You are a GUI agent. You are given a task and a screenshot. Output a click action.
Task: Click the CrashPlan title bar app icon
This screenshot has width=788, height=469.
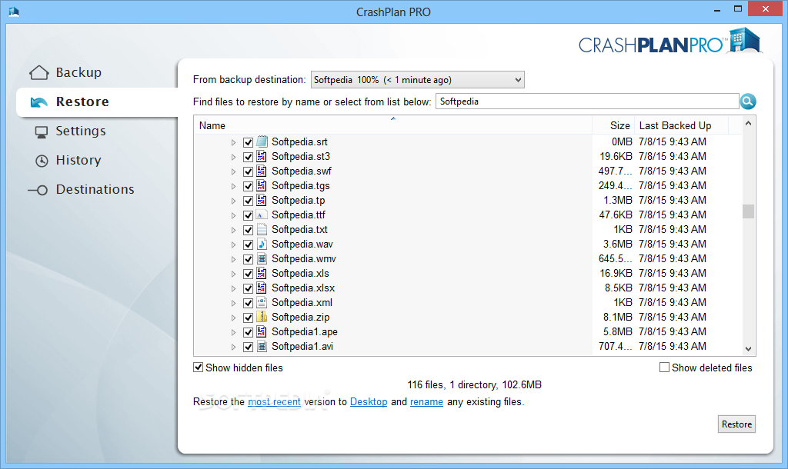click(14, 12)
